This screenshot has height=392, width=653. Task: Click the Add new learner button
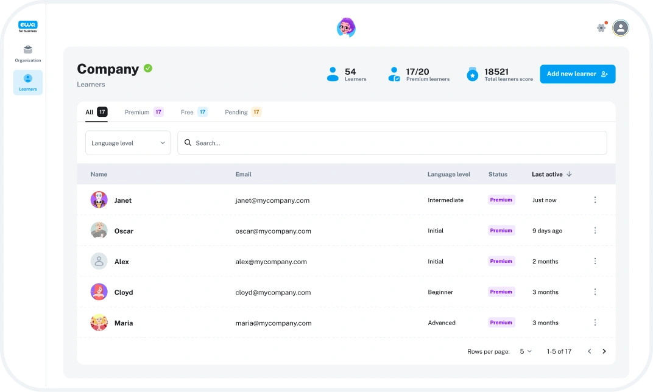(x=577, y=74)
